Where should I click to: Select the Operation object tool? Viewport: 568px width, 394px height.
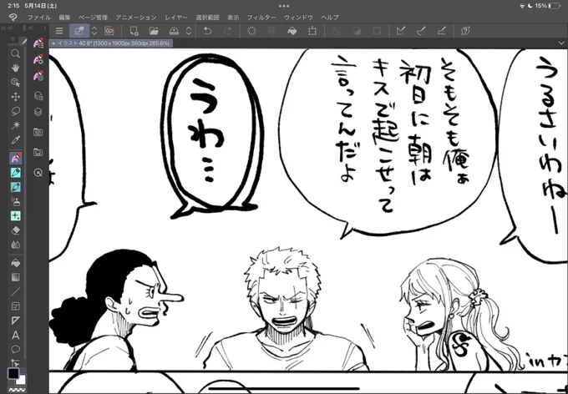(15, 83)
